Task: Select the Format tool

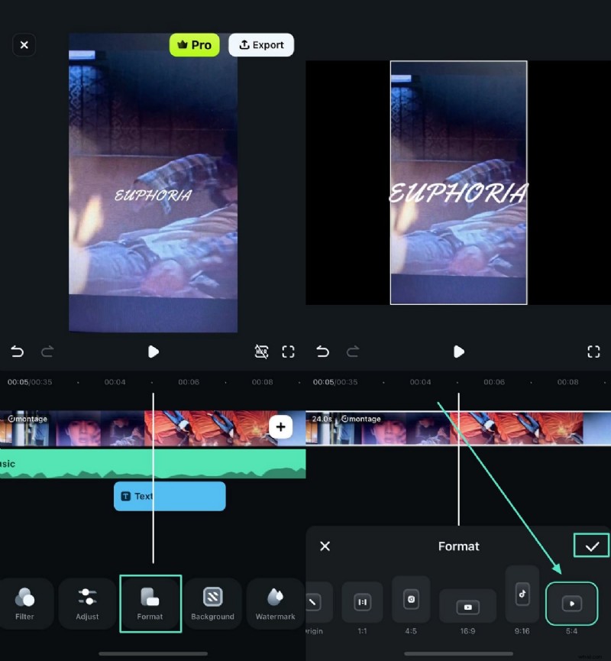Action: click(150, 604)
